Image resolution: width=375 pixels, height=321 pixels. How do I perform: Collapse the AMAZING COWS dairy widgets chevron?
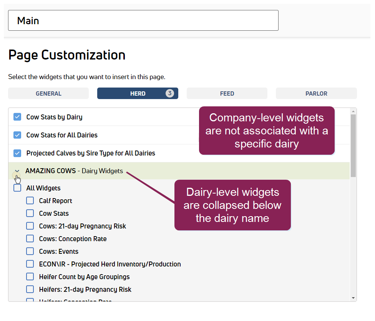[17, 171]
